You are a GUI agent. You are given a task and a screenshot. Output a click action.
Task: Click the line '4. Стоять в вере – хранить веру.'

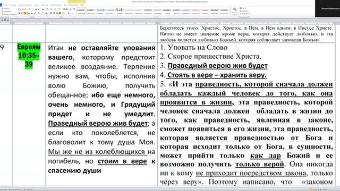(x=214, y=75)
